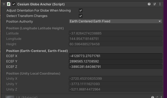Open the Position Authority dropdown
This screenshot has width=167, height=98.
[x=116, y=21]
